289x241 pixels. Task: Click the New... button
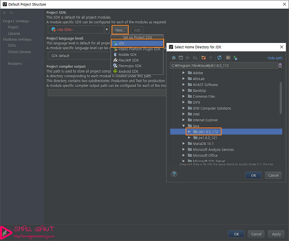pos(120,30)
